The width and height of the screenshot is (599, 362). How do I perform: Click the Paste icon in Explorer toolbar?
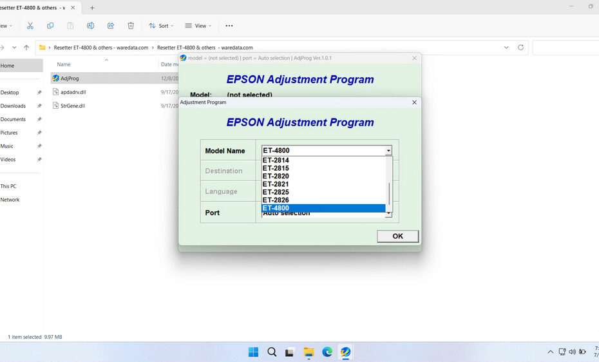click(70, 26)
